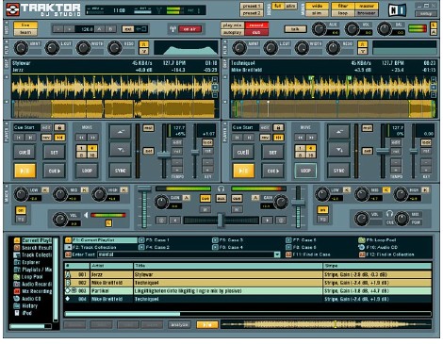Toggle deck A key lock button

point(207,142)
